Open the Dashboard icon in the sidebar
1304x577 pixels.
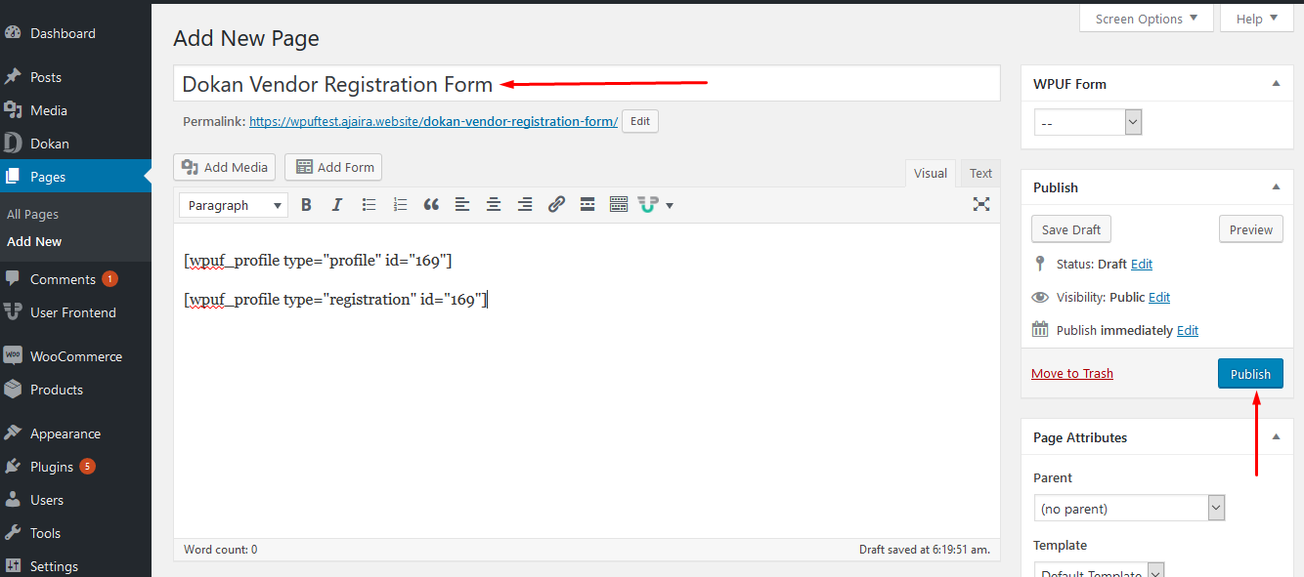coord(13,33)
